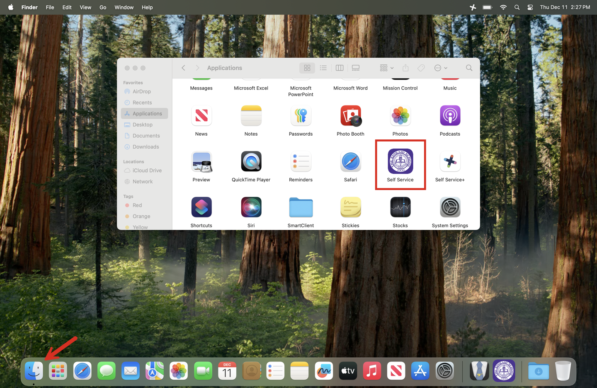
Task: Open the Group By dropdown in Finder toolbar
Action: coord(387,68)
